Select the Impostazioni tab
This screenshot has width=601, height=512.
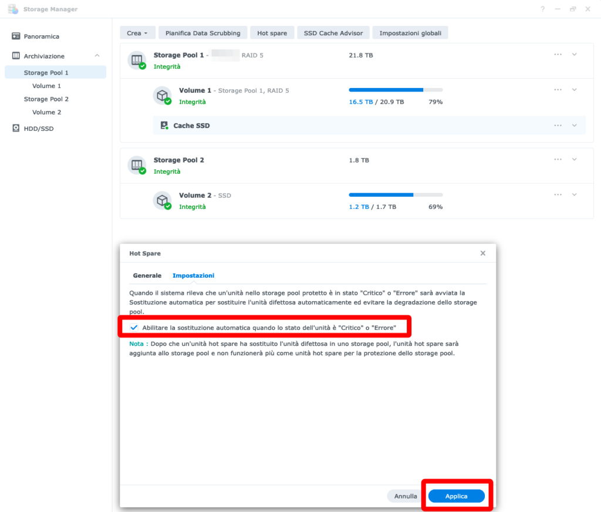pyautogui.click(x=193, y=275)
